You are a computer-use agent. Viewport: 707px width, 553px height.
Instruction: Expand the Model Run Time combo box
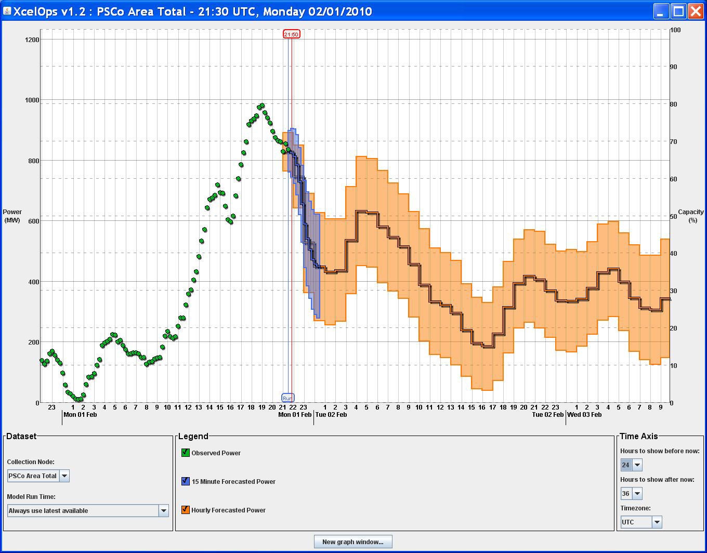[x=163, y=510]
